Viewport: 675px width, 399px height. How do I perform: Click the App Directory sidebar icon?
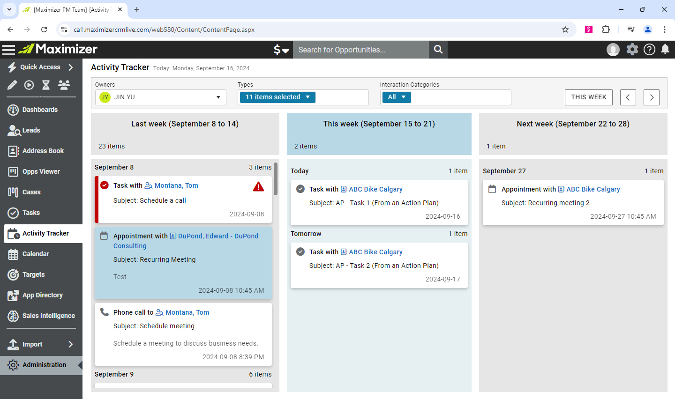13,295
